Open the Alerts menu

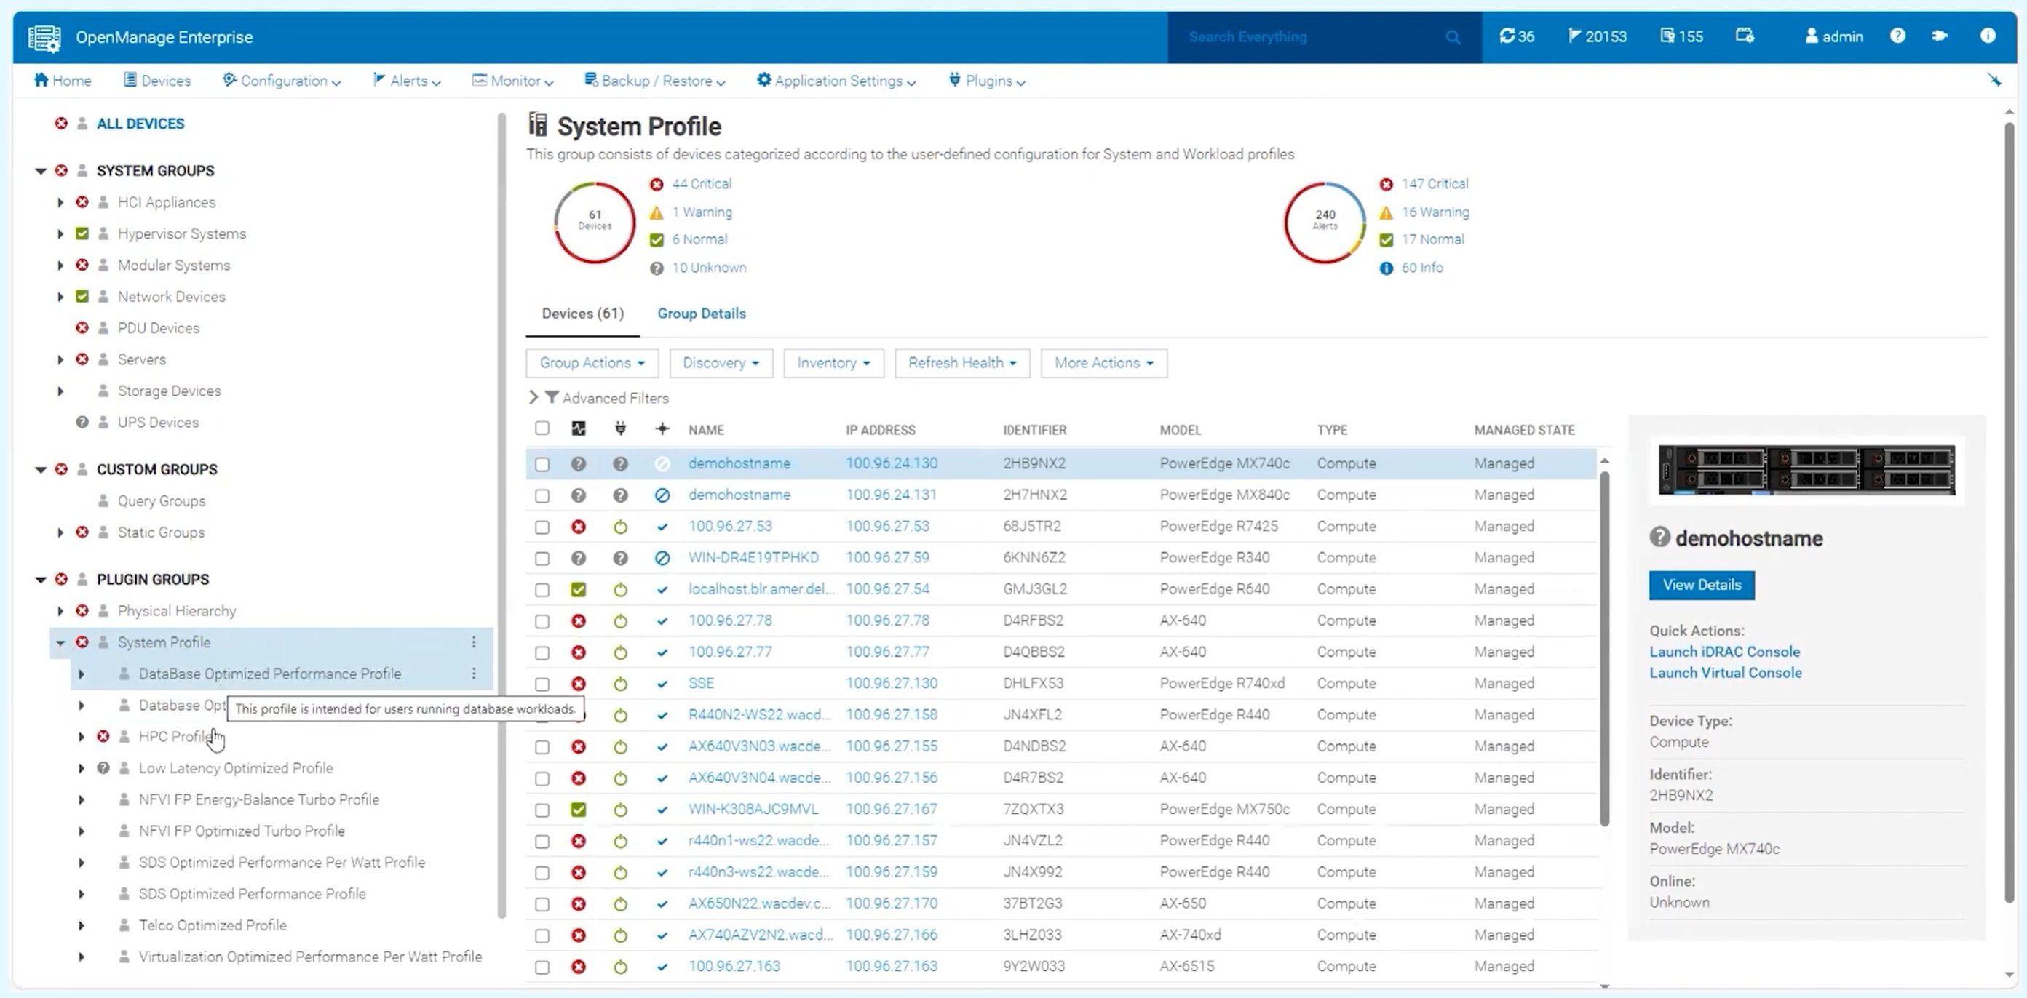coord(407,80)
